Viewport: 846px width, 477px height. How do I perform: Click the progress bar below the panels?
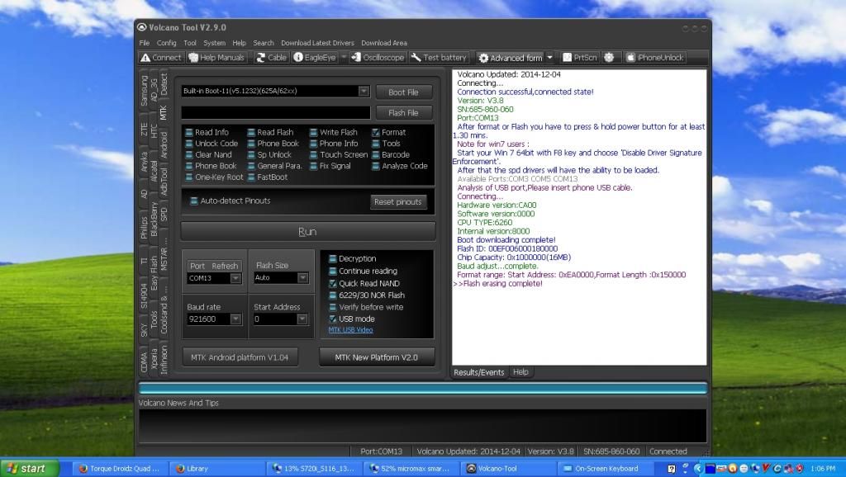coord(422,388)
